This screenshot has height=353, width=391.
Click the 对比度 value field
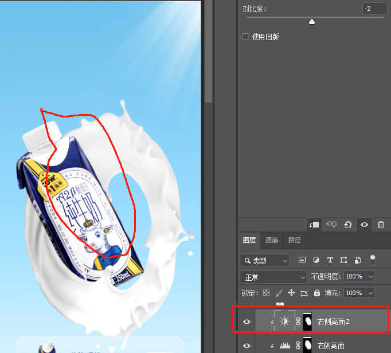pos(374,9)
